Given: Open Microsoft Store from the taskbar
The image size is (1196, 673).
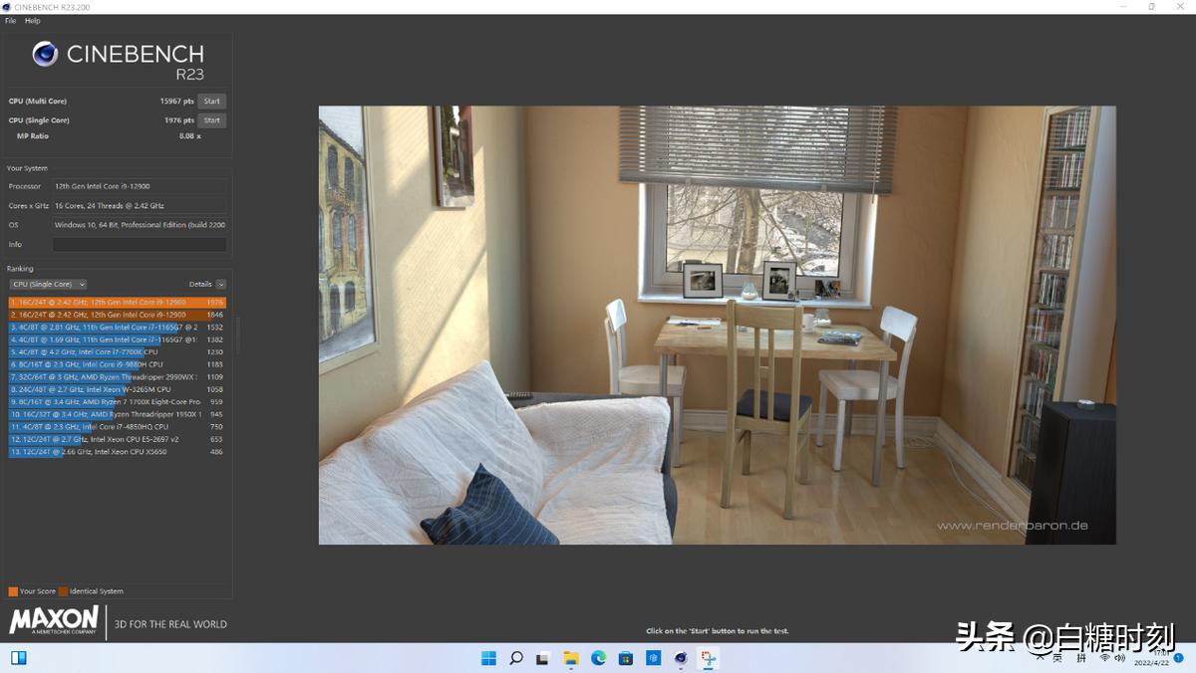Looking at the screenshot, I should tap(626, 658).
